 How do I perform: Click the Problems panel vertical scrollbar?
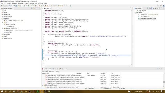pos(164,80)
